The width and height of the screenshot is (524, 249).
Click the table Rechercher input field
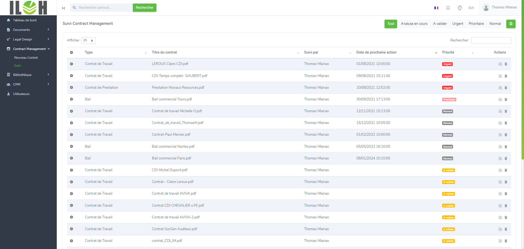point(491,40)
